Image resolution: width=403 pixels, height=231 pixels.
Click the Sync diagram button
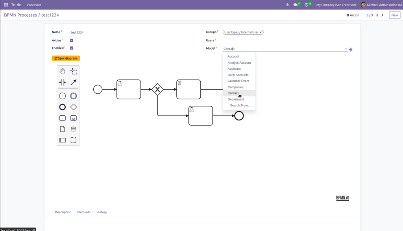click(x=66, y=58)
